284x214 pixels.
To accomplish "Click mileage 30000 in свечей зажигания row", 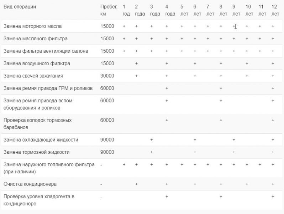I will coord(107,76).
